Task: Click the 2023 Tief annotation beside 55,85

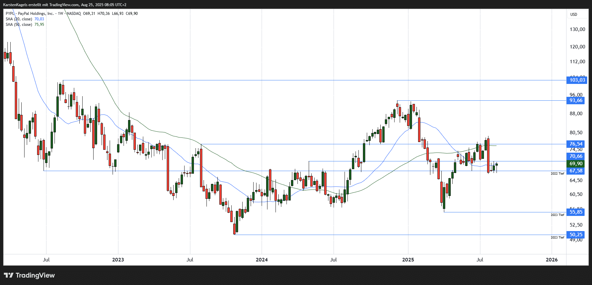Action: 557,215
